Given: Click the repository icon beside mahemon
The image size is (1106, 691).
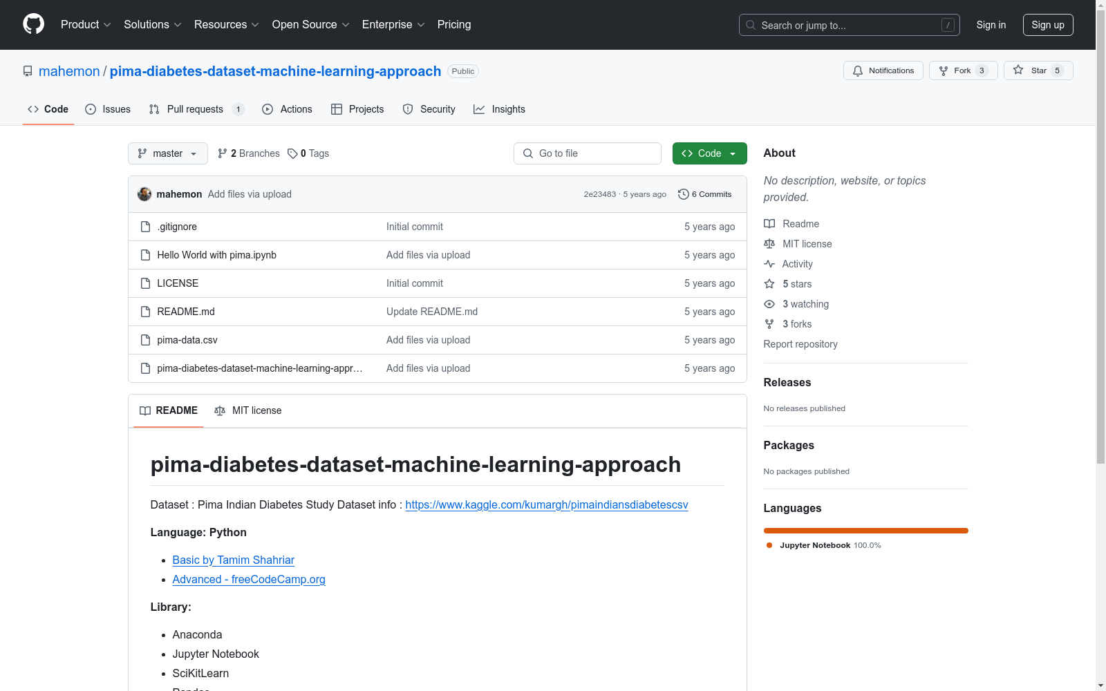Looking at the screenshot, I should pos(28,71).
